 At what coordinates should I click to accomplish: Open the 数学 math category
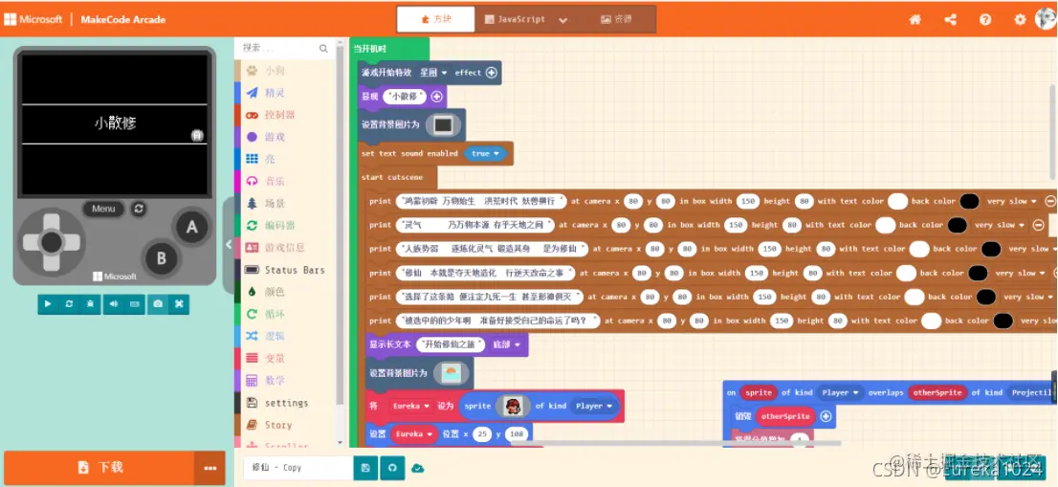[x=284, y=381]
